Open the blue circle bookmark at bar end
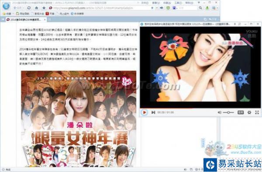The image size is (262, 172). tap(77, 14)
